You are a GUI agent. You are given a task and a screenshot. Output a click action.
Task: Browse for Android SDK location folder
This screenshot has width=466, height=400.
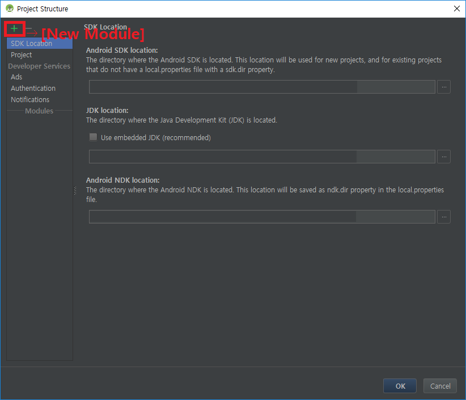(444, 87)
